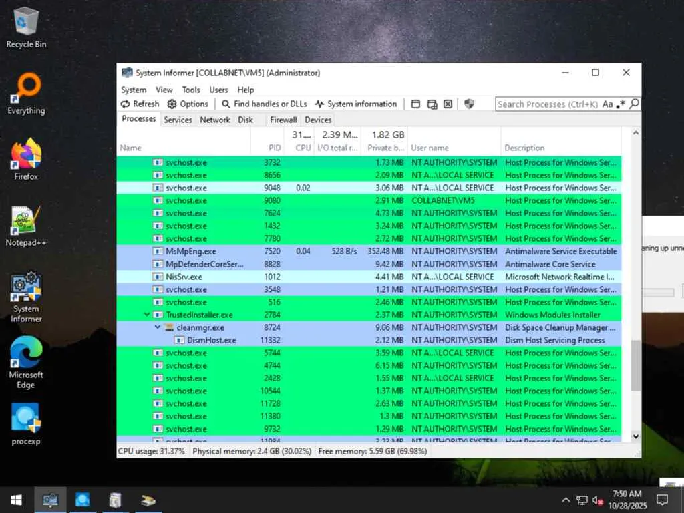Viewport: 684px width, 513px height.
Task: Select the procexp desktop shortcut
Action: [26, 424]
